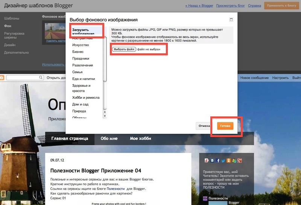This screenshot has width=301, height=205.
Task: Click the purple Полезности widget icon
Action: point(205,199)
